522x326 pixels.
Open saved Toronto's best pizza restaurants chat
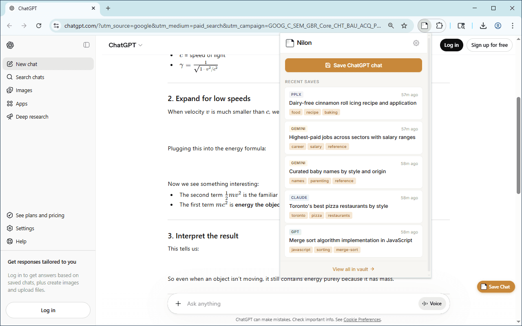(x=354, y=206)
